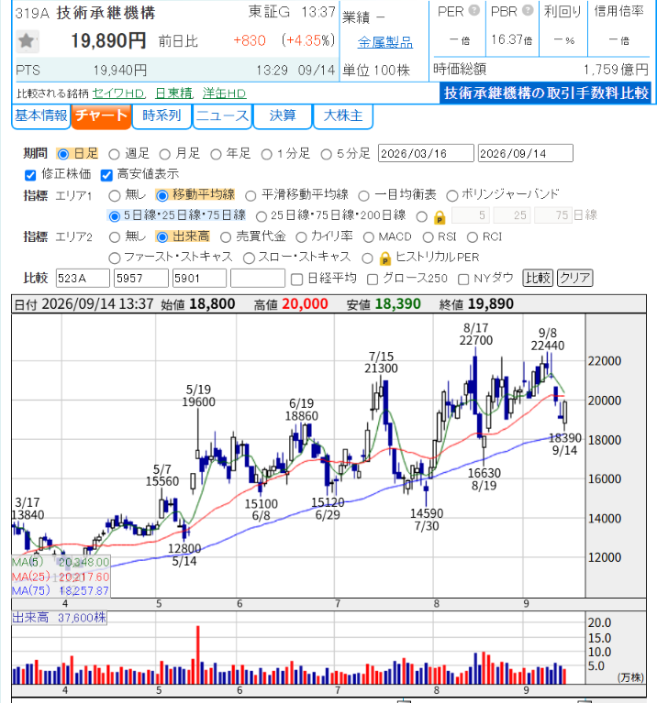Open the 大株主 tab
The image size is (657, 703).
(343, 116)
